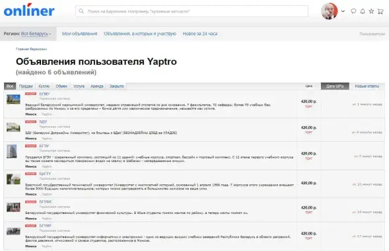Click ТОРГ label in БГЭУ row
The height and width of the screenshot is (251, 389).
click(x=308, y=159)
